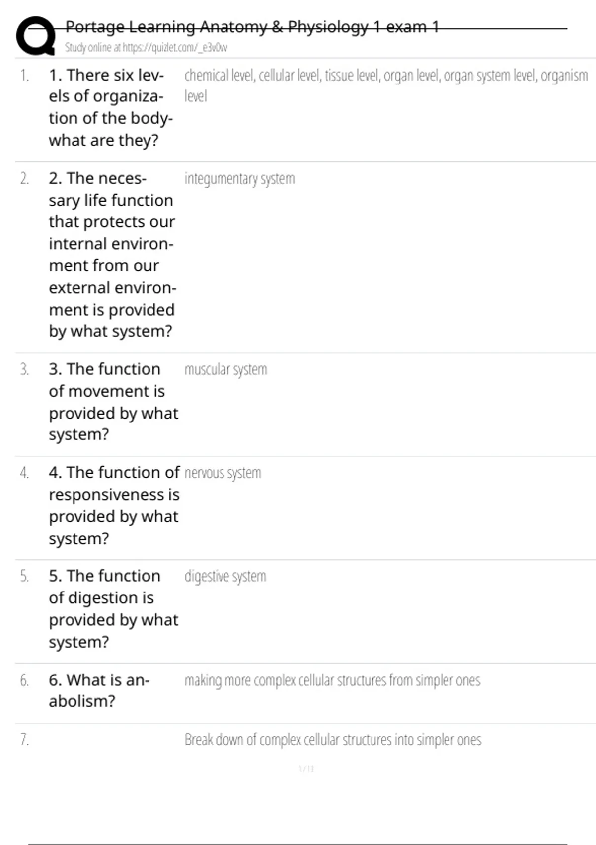Viewport: 596px width, 845px height.
Task: Click row number 4 in the list
Action: point(24,473)
